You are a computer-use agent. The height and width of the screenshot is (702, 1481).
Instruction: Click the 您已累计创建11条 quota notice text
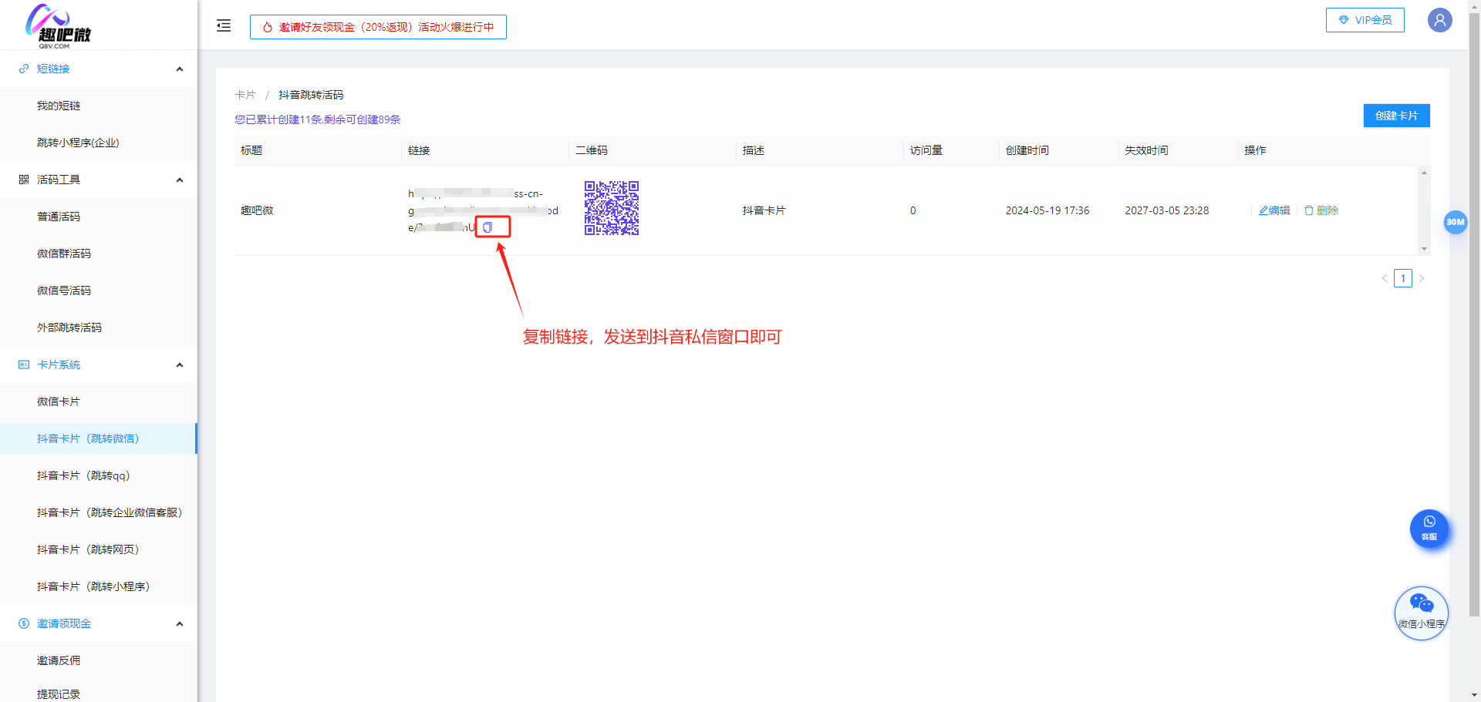318,119
